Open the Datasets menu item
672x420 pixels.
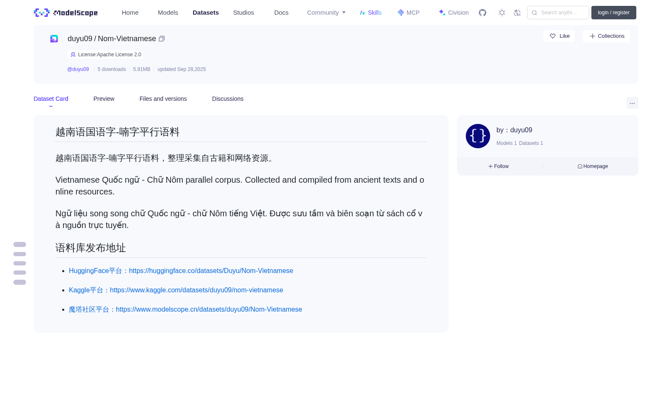pyautogui.click(x=206, y=13)
